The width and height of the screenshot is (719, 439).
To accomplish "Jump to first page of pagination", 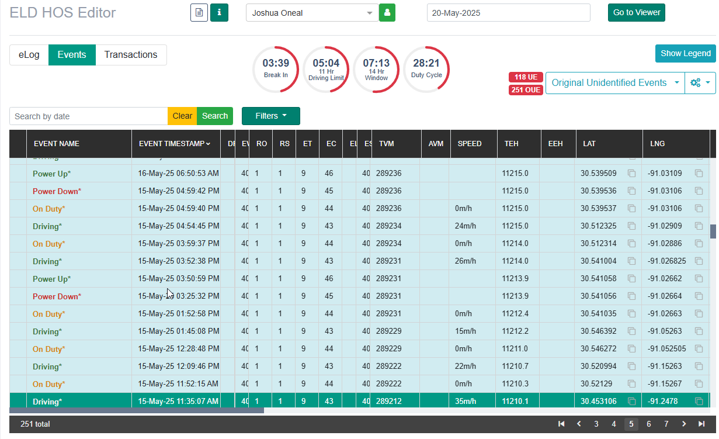I will (561, 424).
